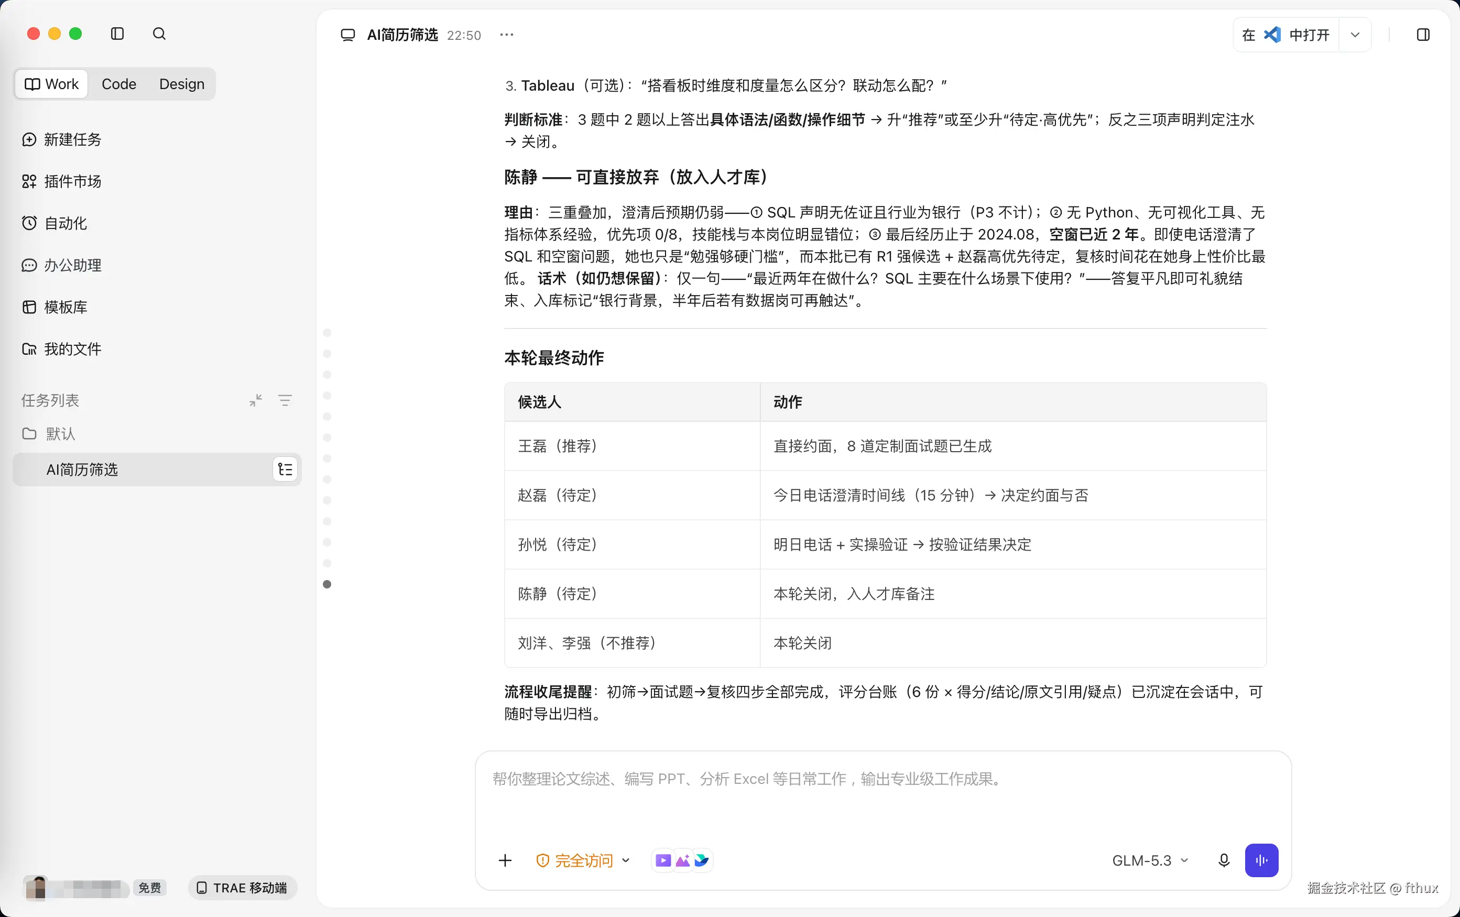
Task: Toggle the right side panel icon
Action: coord(1423,35)
